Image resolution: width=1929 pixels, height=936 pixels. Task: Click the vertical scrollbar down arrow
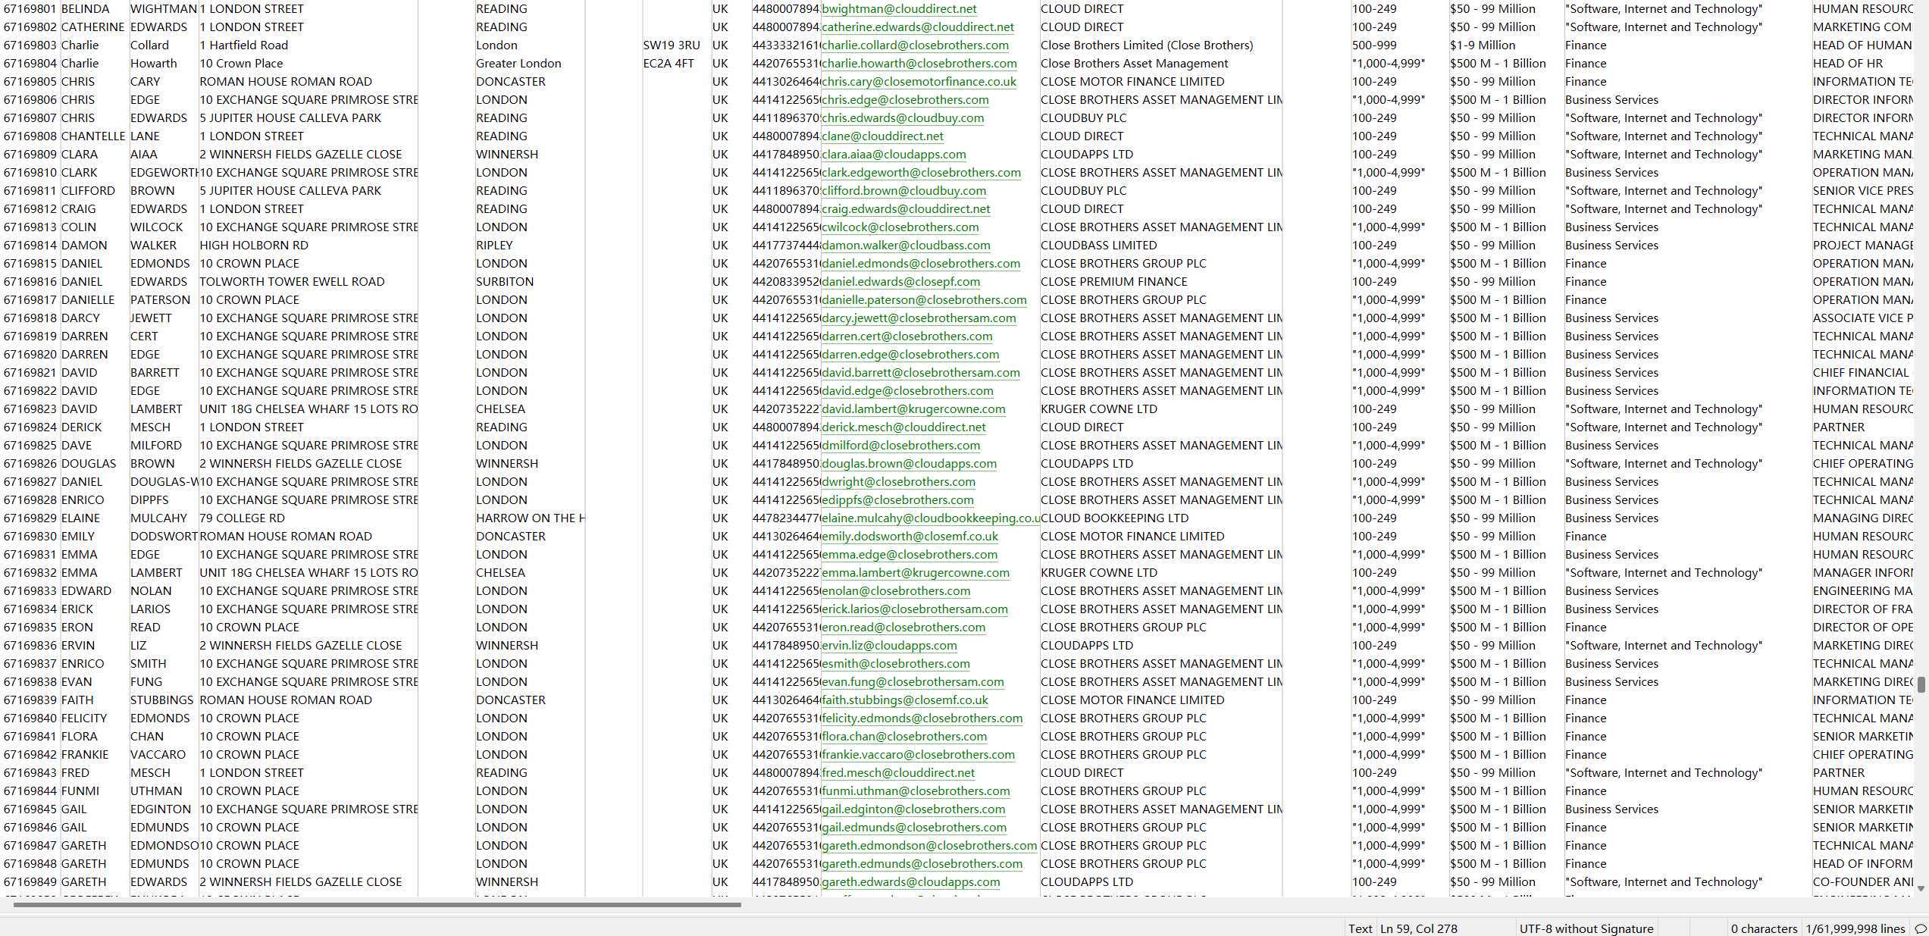1921,888
